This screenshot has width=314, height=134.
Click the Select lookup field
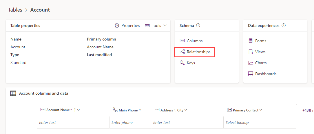pyautogui.click(x=260, y=122)
